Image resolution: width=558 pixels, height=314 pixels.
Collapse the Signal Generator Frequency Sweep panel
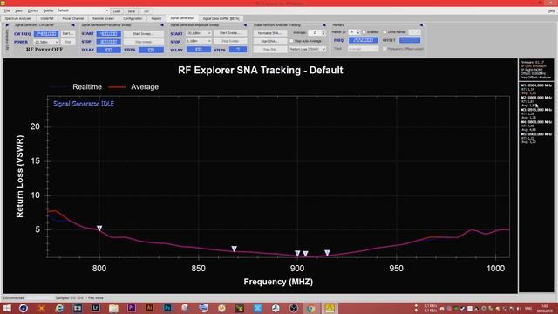[x=162, y=25]
